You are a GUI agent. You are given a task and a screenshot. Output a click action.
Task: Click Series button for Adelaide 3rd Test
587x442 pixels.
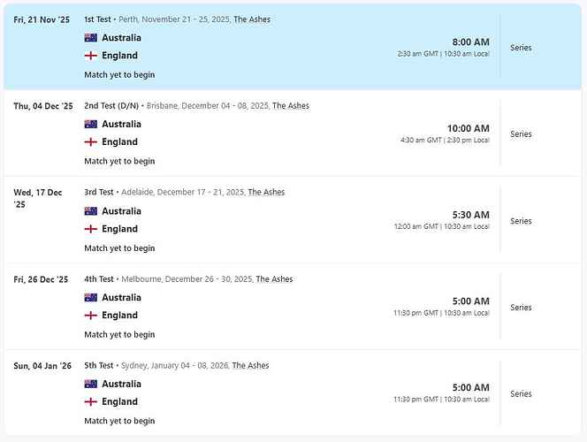tap(521, 221)
